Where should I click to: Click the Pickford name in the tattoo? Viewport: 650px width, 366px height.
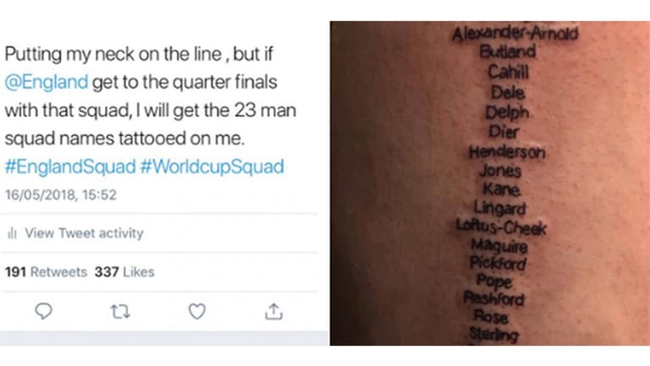497,265
